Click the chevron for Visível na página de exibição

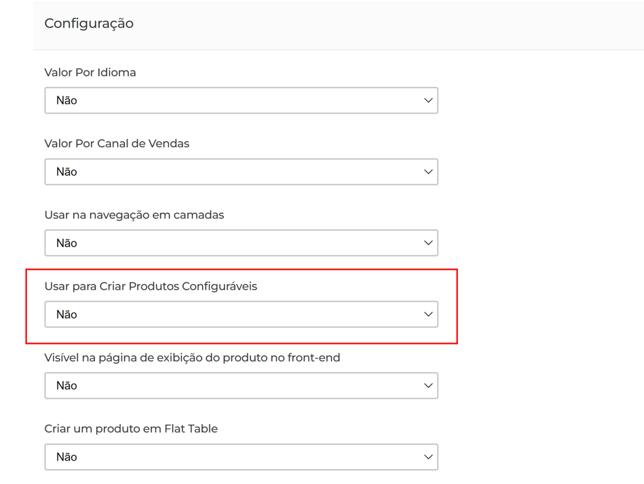pos(428,386)
